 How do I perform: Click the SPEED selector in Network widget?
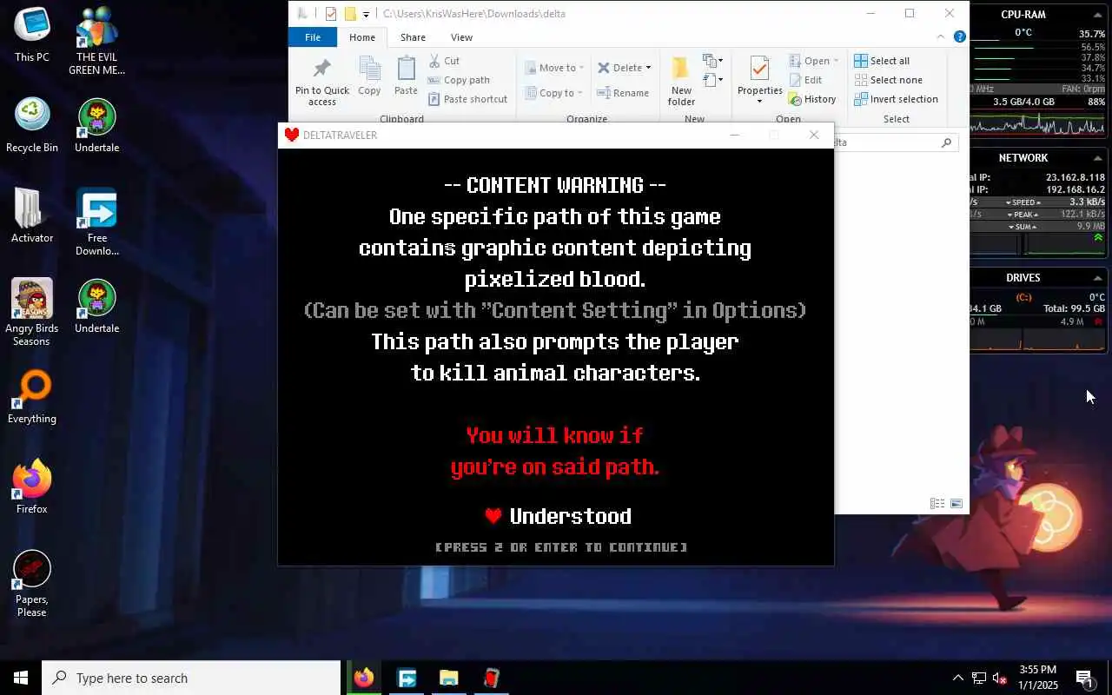1023,202
